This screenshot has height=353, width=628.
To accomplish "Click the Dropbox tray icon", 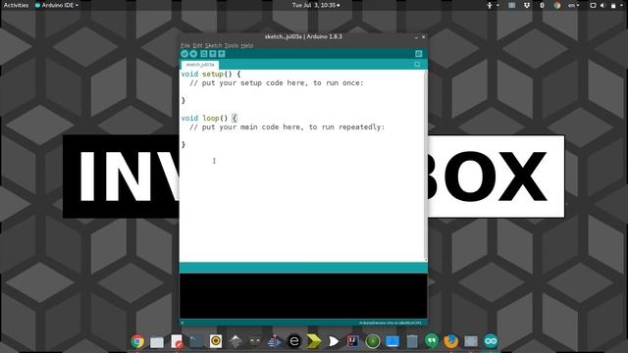I will [x=527, y=5].
